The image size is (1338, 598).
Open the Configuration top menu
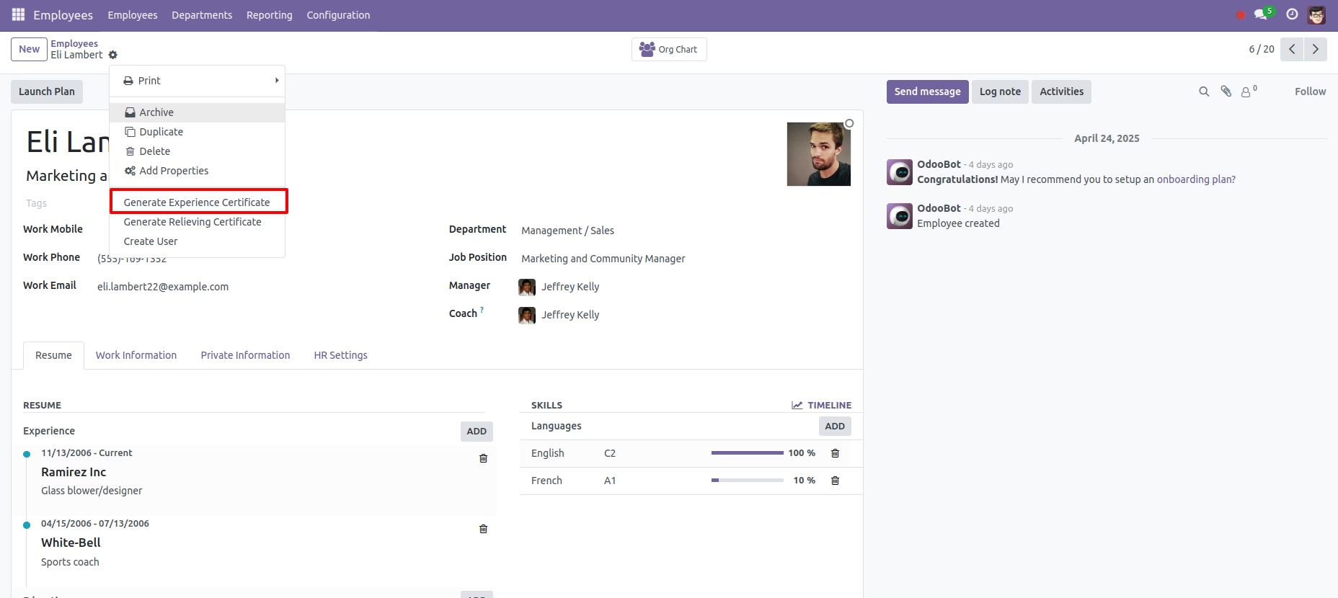[338, 15]
